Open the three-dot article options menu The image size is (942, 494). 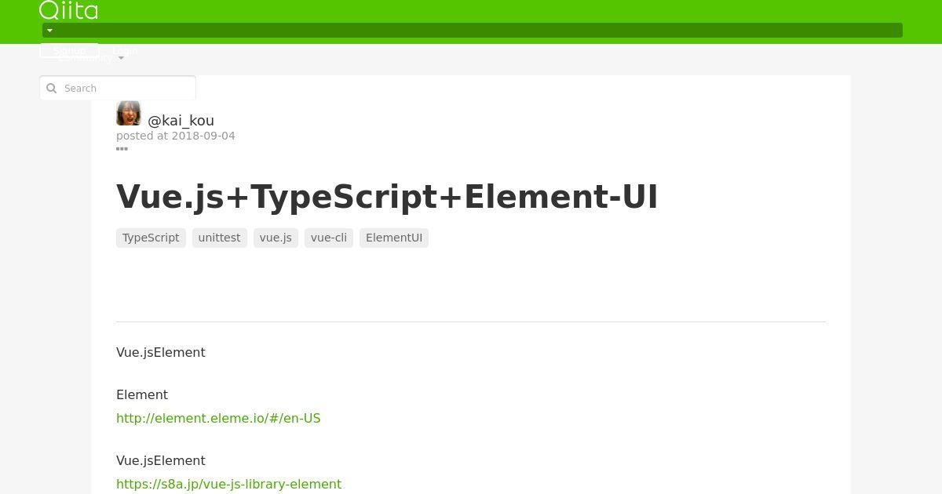(x=122, y=148)
